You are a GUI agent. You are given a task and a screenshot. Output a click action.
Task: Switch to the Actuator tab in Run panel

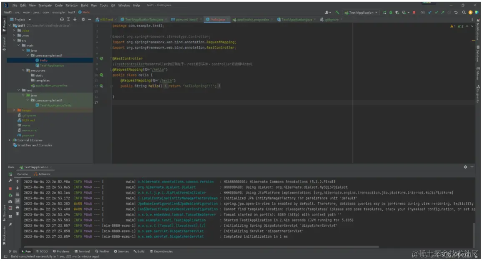[42, 174]
